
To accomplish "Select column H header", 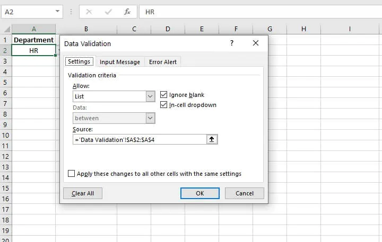I will [x=304, y=29].
